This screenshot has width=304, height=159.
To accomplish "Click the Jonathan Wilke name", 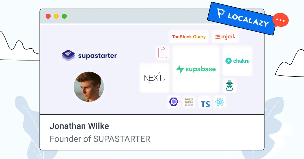I will pyautogui.click(x=79, y=126).
